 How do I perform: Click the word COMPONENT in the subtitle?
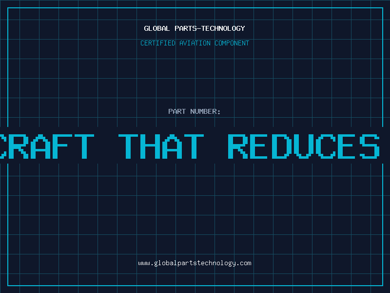[x=232, y=43]
